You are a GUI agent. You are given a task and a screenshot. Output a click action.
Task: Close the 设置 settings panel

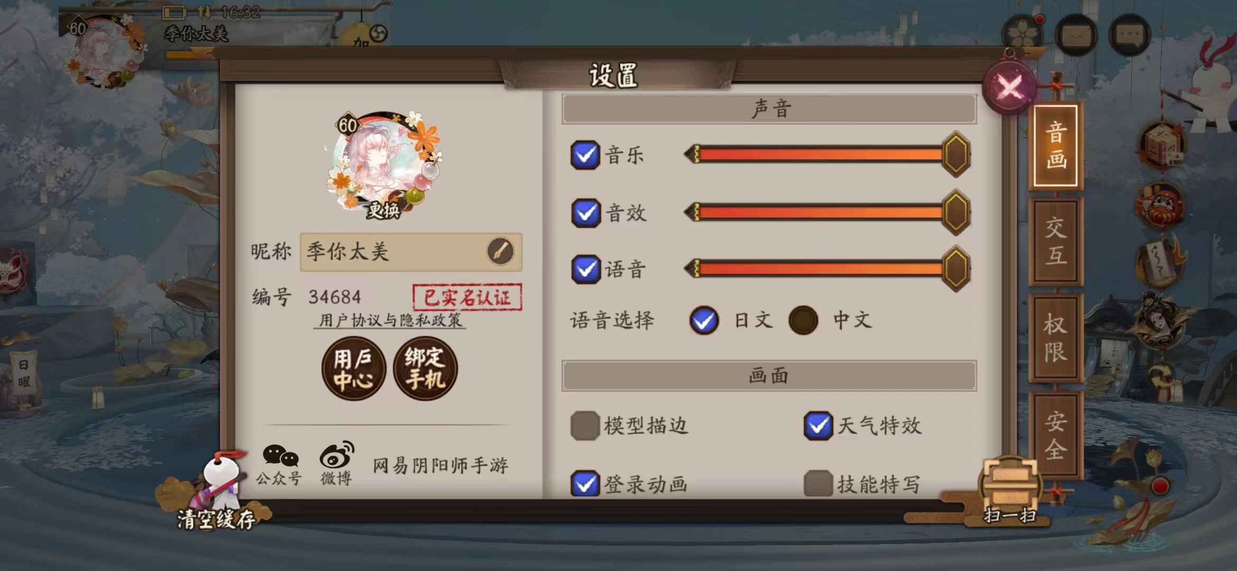click(x=1010, y=87)
